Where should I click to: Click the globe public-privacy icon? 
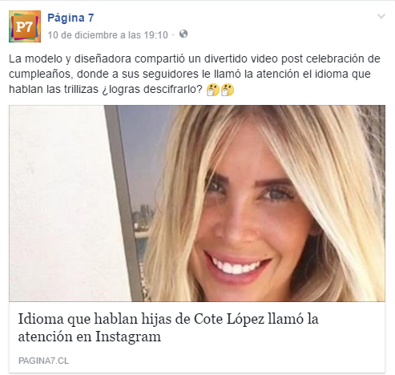pos(183,34)
